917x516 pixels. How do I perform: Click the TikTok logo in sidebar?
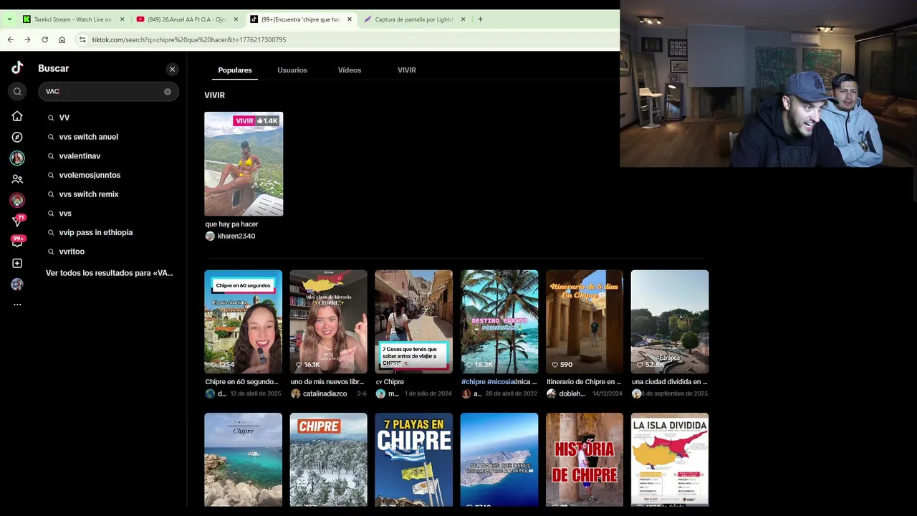tap(17, 68)
